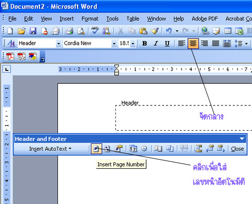Expand the Undo history arrow

pyautogui.click(x=177, y=31)
